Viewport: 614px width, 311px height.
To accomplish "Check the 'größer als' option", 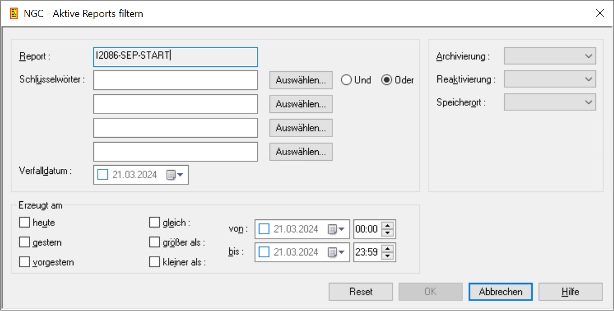I will 154,242.
